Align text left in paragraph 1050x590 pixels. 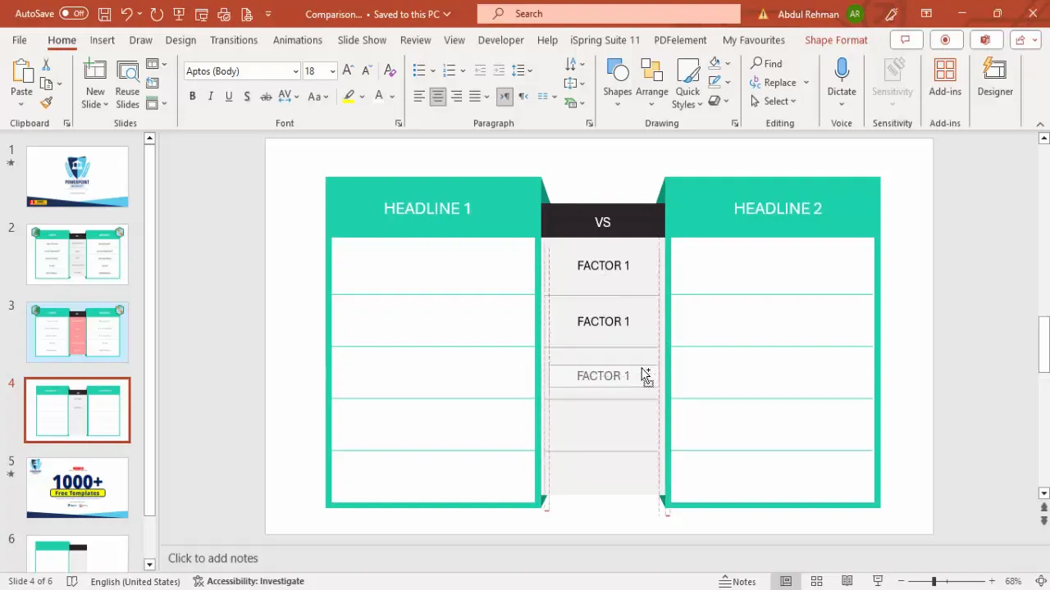[419, 96]
